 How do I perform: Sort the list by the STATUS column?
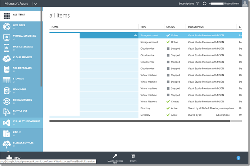point(171,27)
